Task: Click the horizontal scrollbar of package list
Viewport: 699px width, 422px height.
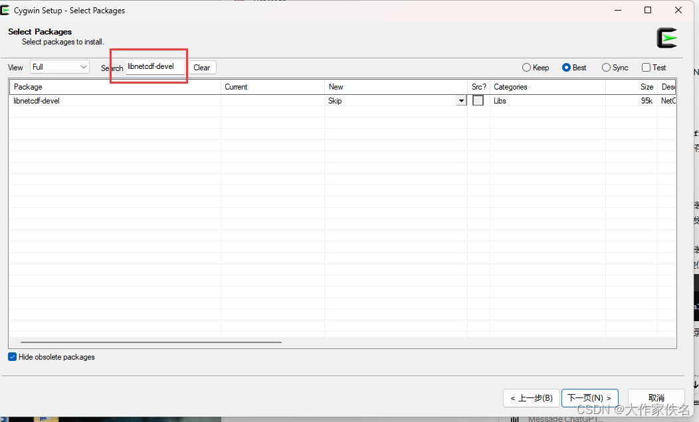Action: [x=151, y=342]
